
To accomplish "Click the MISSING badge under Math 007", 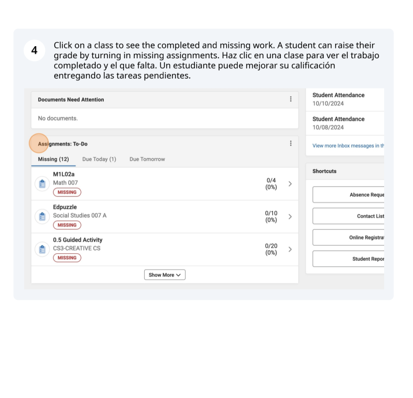I will pos(67,192).
